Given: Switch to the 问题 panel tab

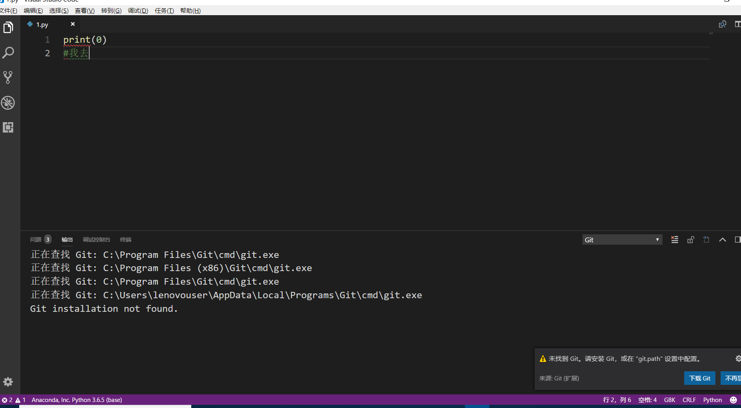Looking at the screenshot, I should click(36, 240).
